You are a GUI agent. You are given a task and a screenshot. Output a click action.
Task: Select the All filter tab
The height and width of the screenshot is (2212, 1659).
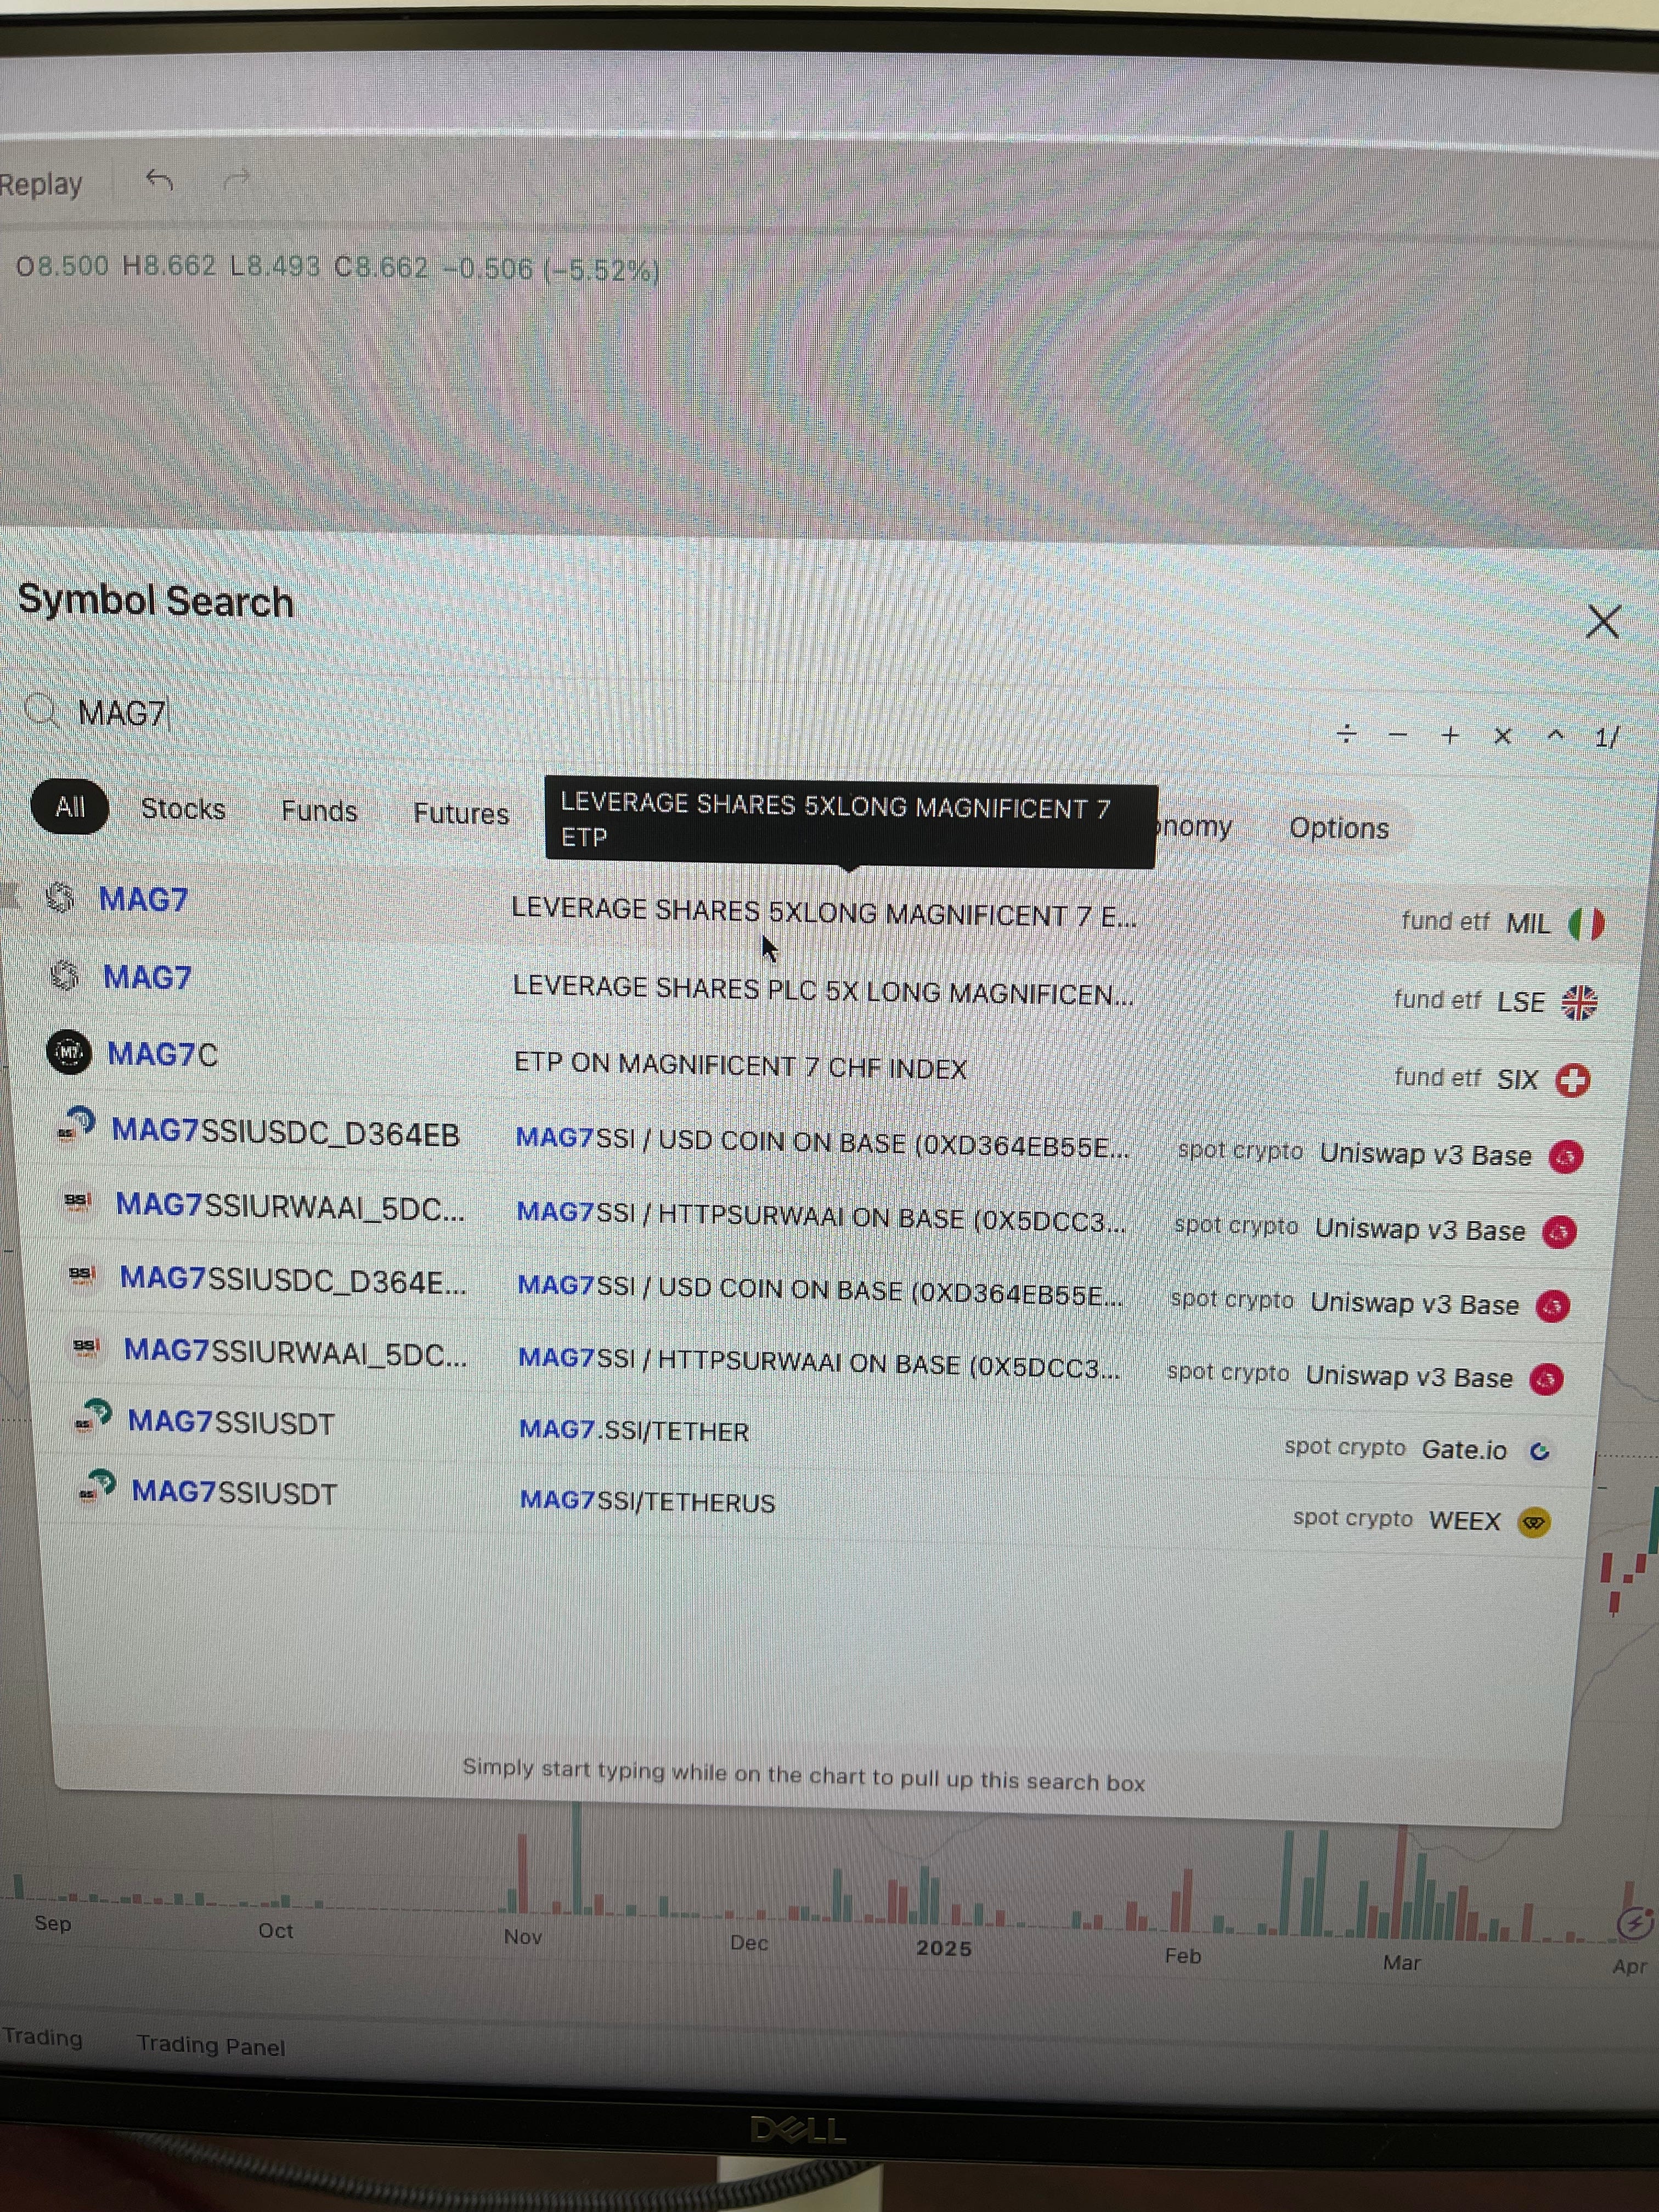pyautogui.click(x=70, y=807)
